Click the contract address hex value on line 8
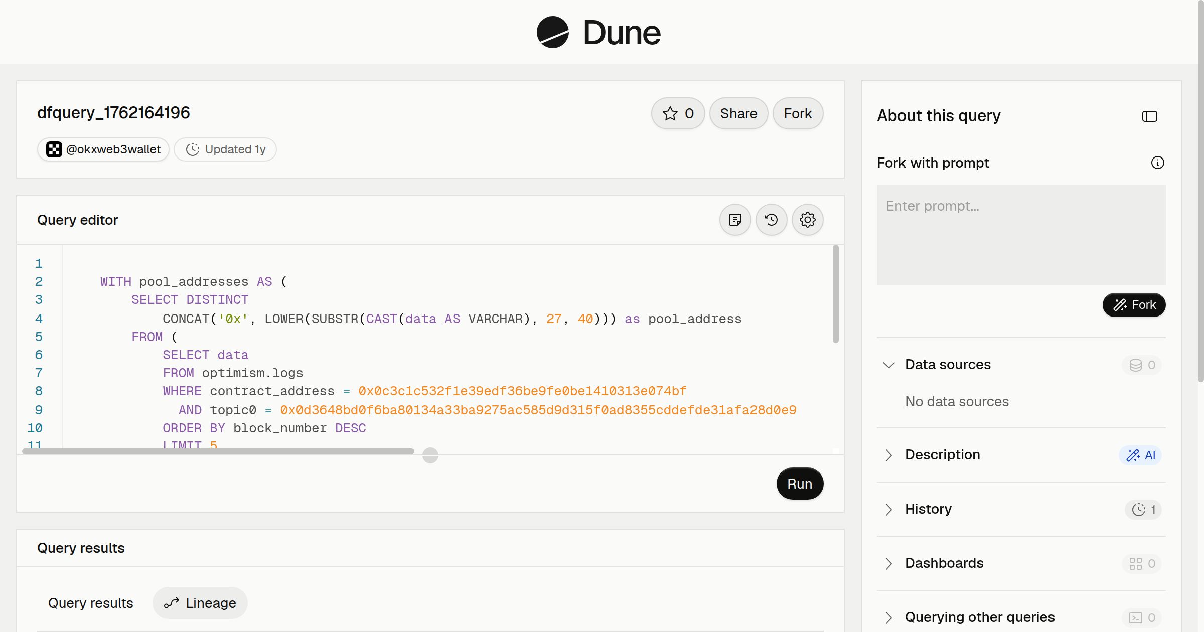The image size is (1204, 632). pyautogui.click(x=522, y=391)
